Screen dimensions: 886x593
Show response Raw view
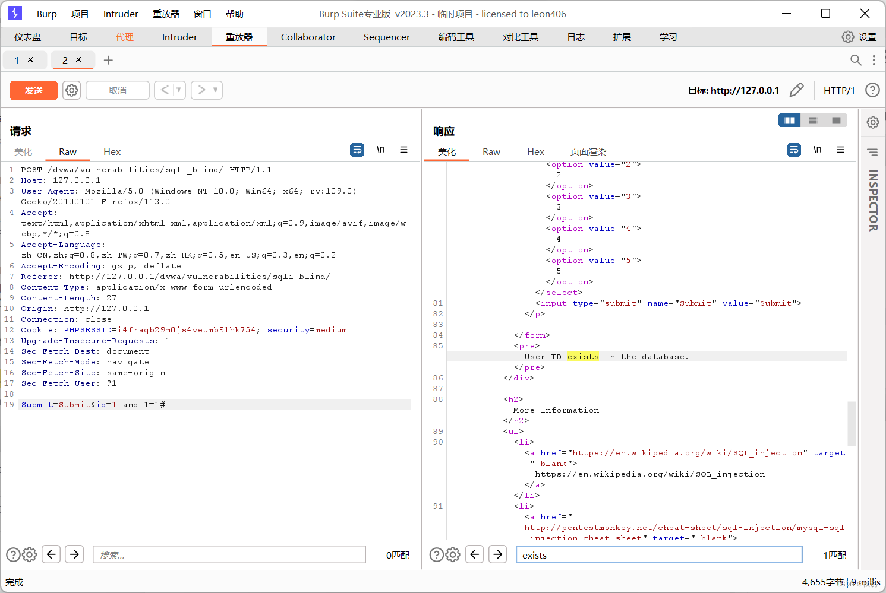[x=491, y=151]
